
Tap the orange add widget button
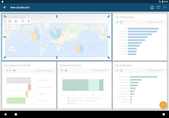point(163,105)
